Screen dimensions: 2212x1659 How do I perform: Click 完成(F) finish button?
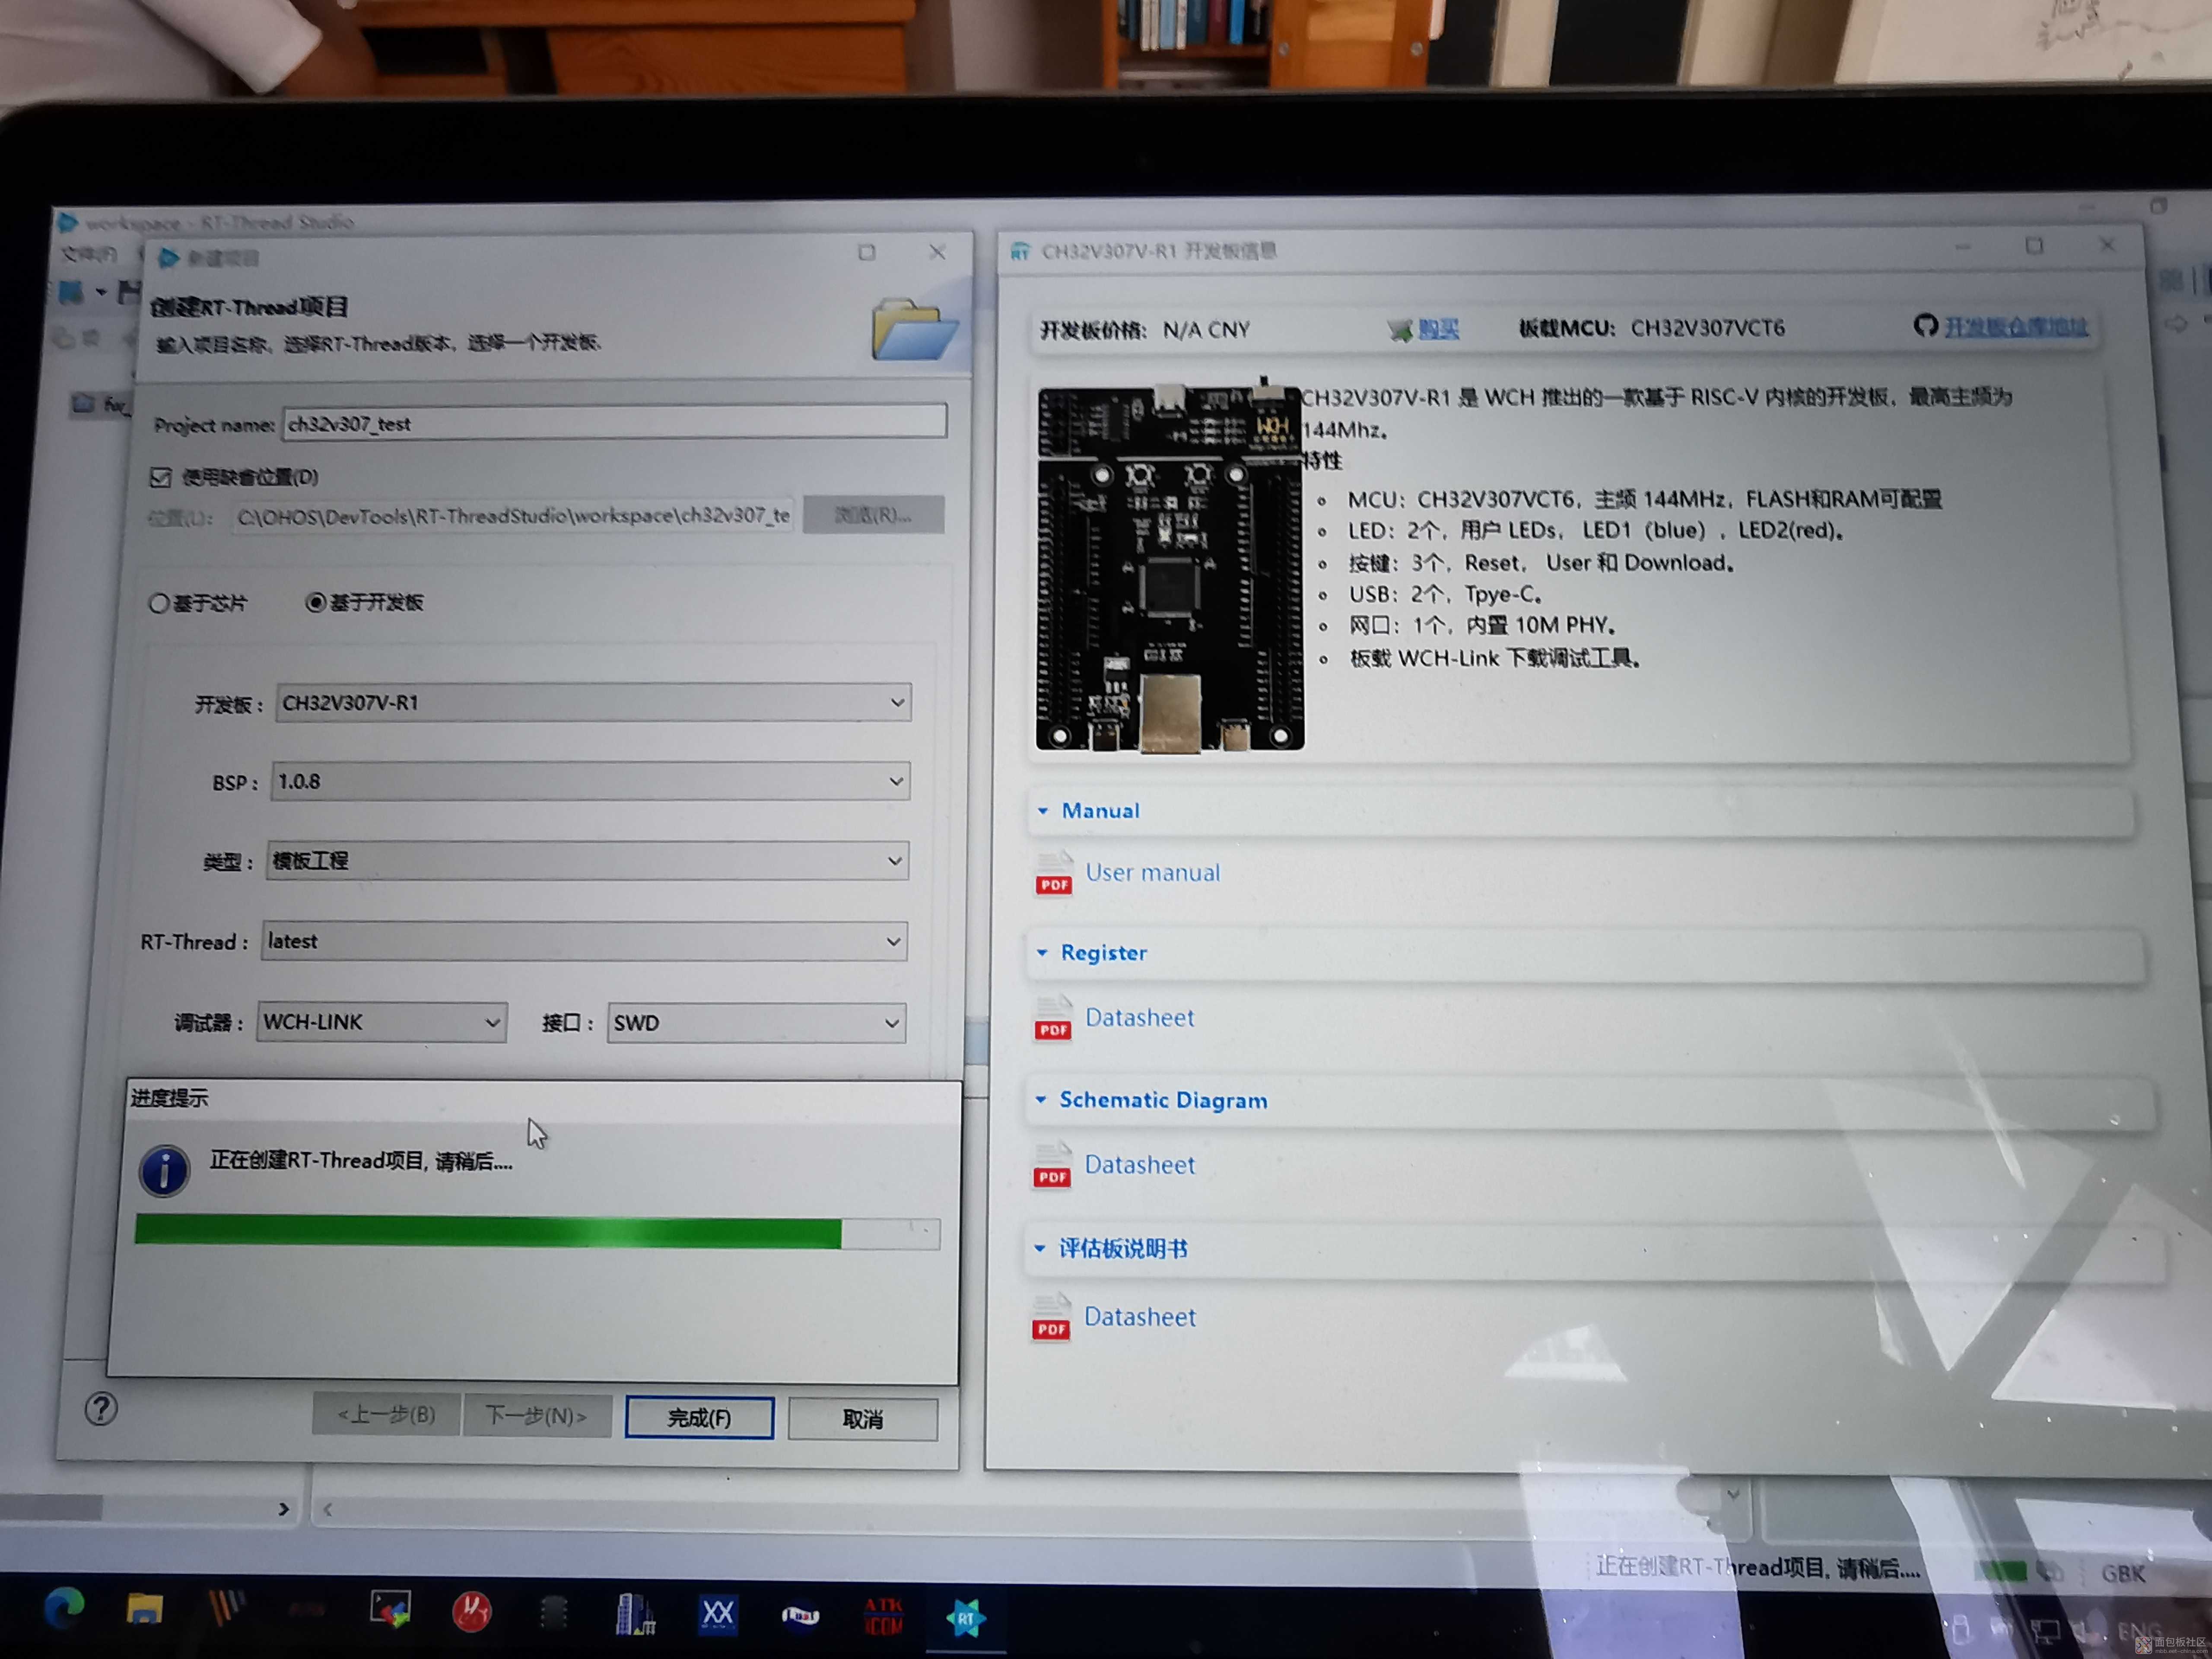(x=699, y=1418)
